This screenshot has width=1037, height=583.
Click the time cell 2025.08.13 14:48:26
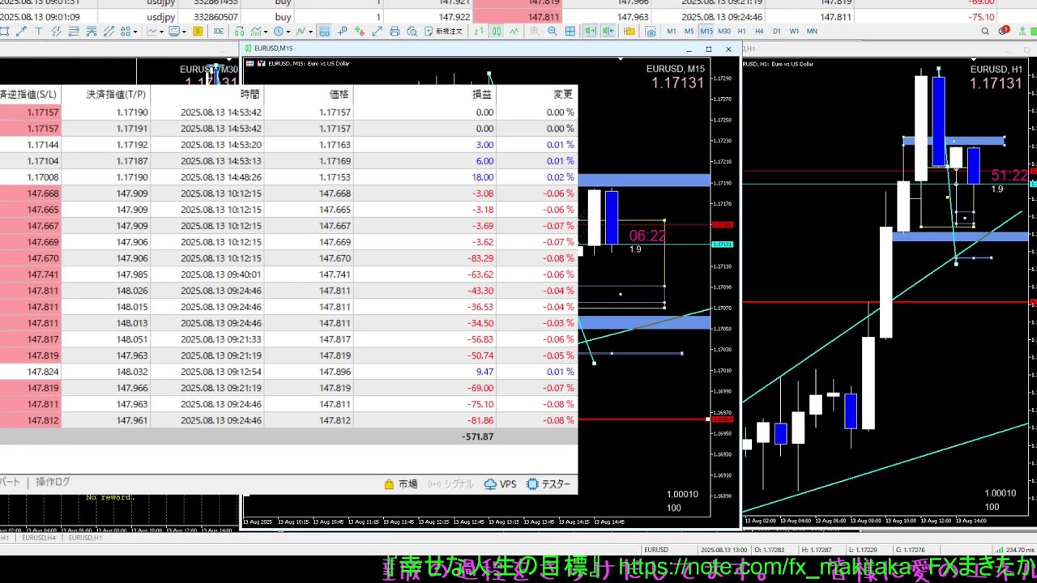(220, 177)
